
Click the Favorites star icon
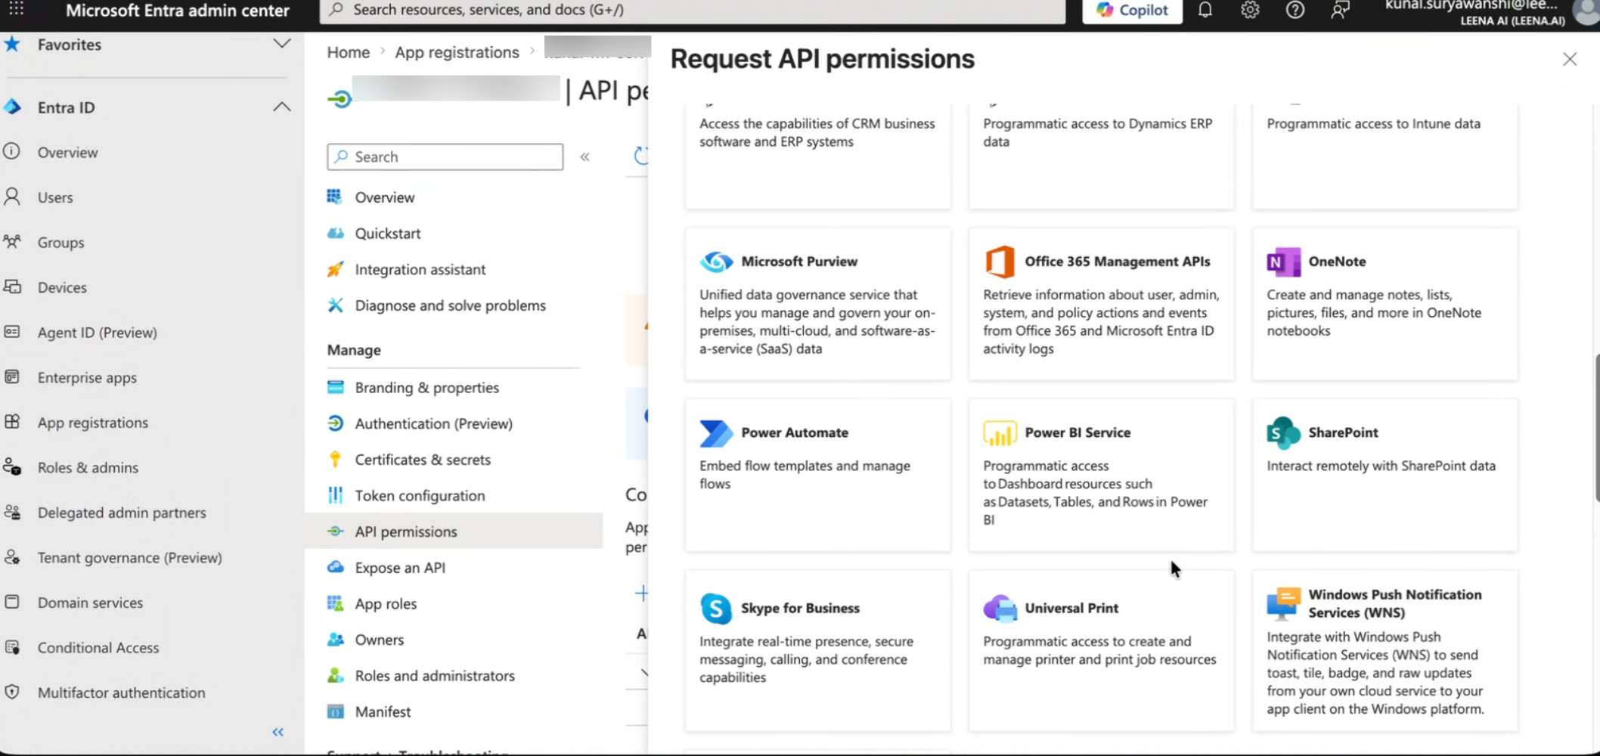[12, 44]
